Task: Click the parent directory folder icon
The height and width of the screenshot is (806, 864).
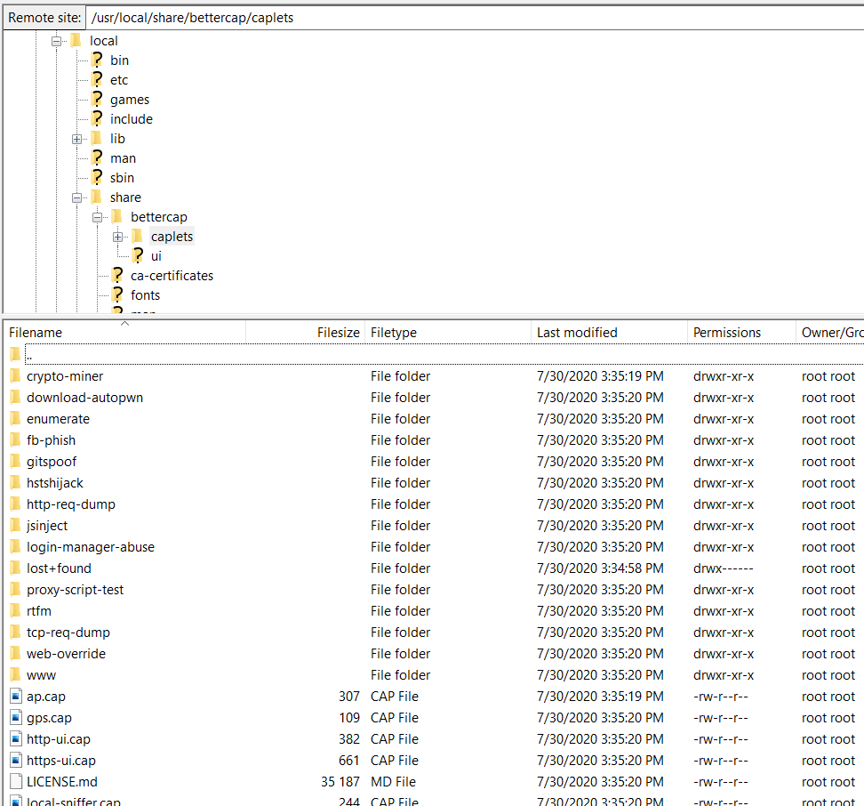Action: tap(15, 354)
